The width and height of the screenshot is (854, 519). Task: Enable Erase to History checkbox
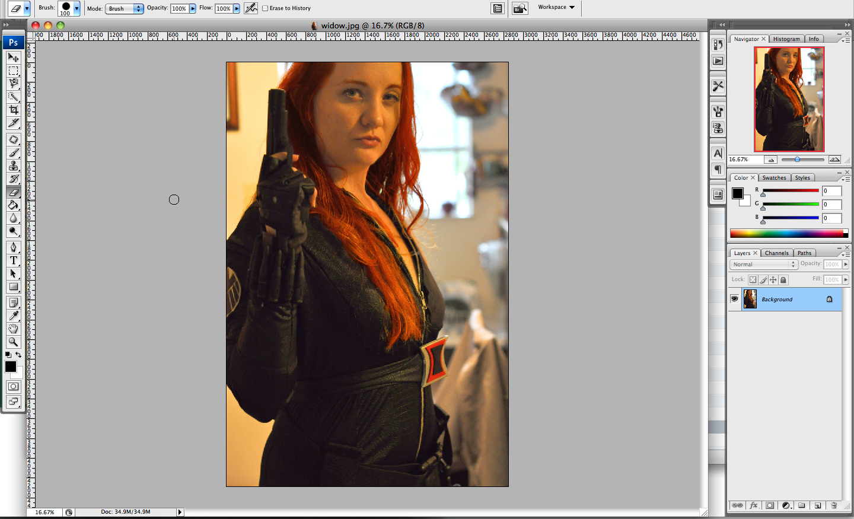pyautogui.click(x=265, y=8)
